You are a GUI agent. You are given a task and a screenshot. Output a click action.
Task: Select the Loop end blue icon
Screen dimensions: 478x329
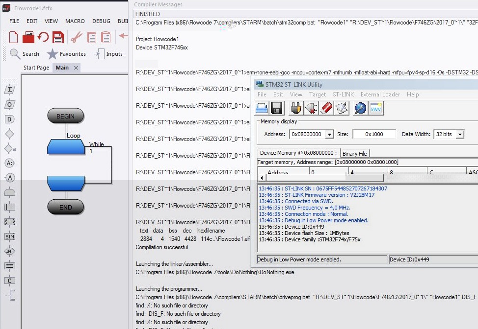66,184
